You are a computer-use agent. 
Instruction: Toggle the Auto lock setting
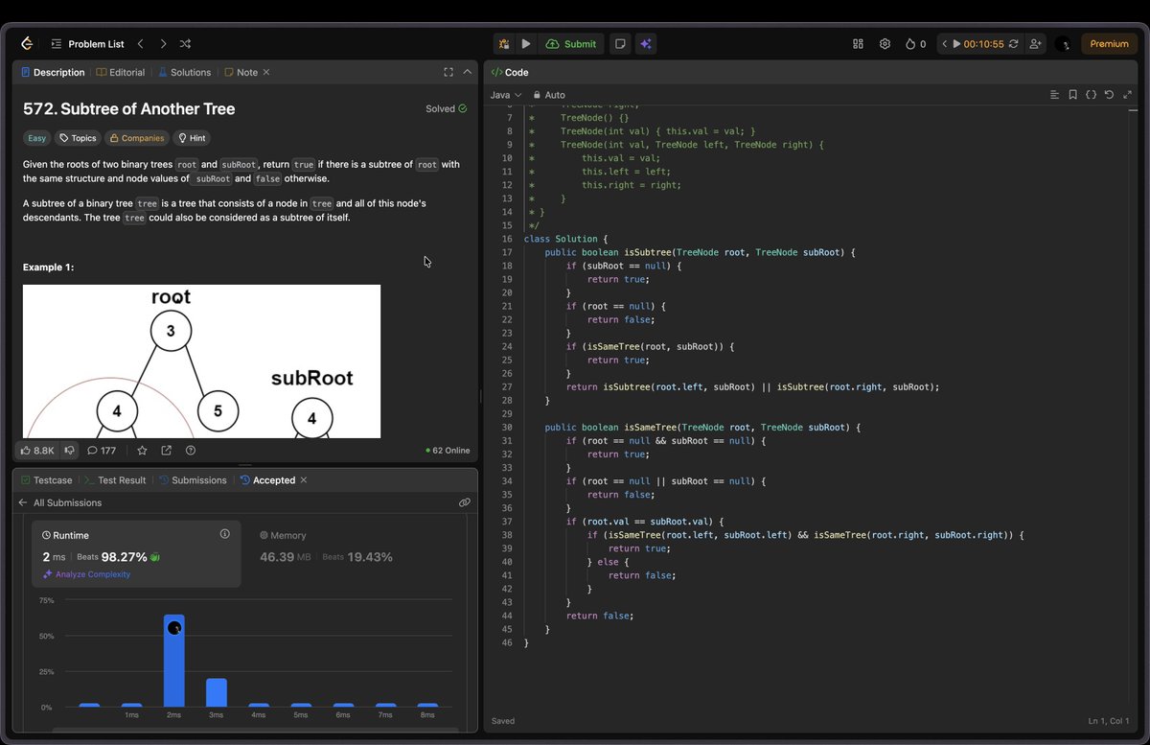click(x=548, y=95)
